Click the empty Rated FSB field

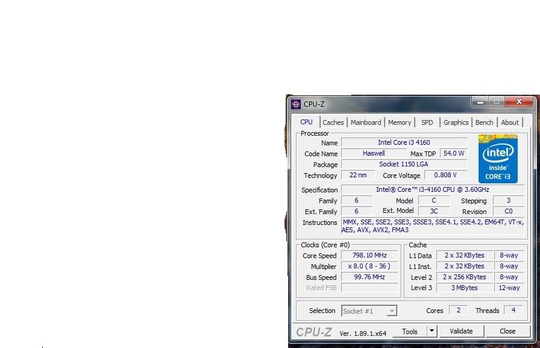(369, 288)
